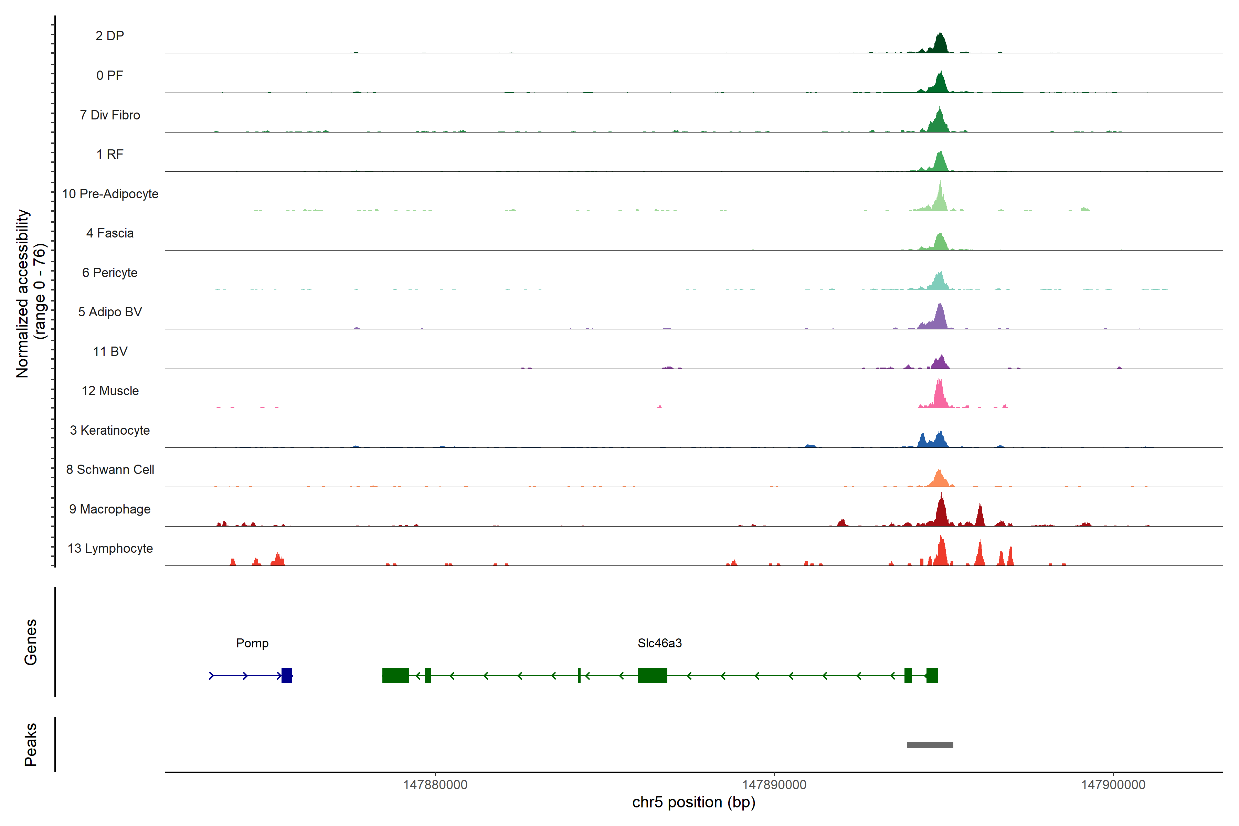Click the 2 DP track label
Viewport: 1239px width, 826px height.
pos(109,36)
